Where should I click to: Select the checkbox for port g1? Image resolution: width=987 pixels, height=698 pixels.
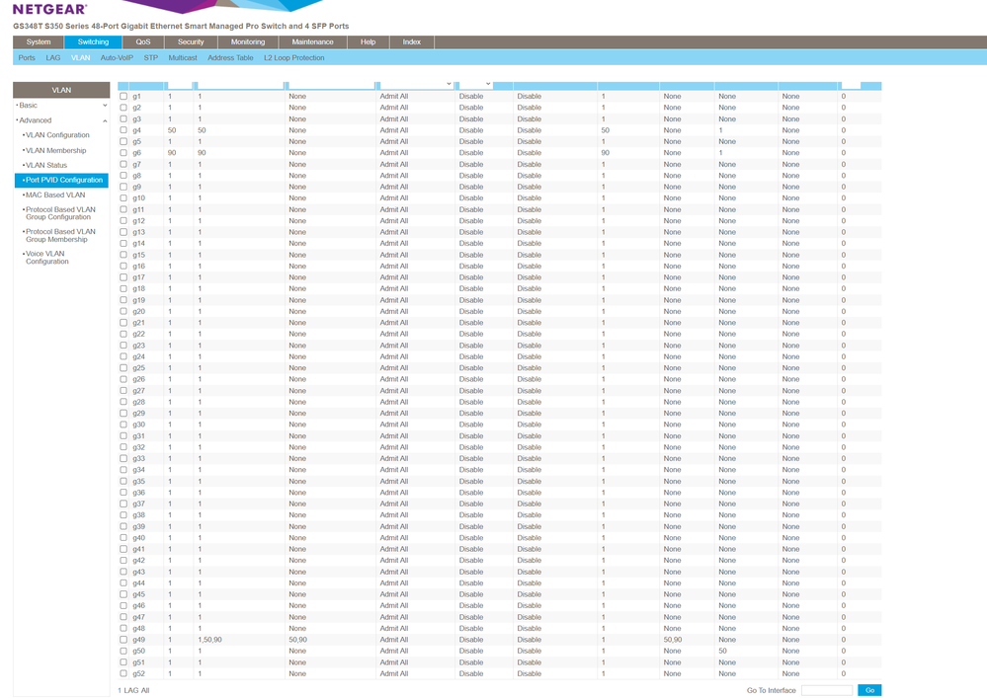[123, 97]
